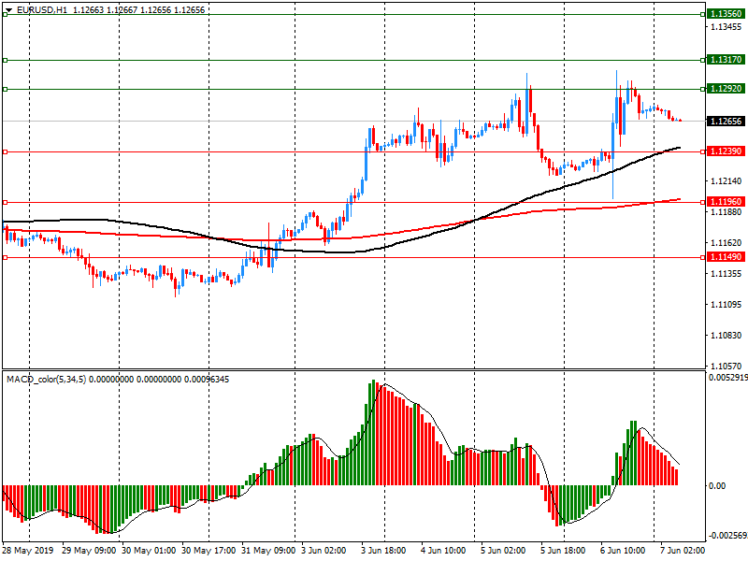The width and height of the screenshot is (748, 561).
Task: Click the 30 May 01:00 time label
Action: [x=149, y=551]
